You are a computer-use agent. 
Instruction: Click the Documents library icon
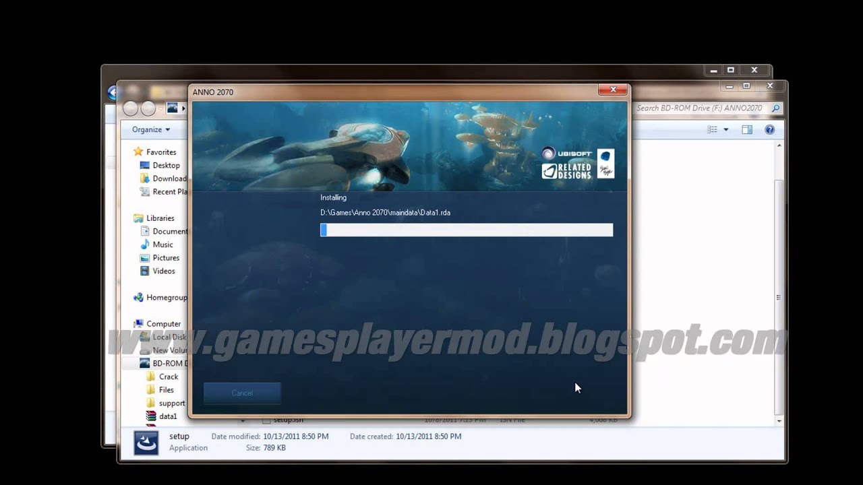click(144, 231)
